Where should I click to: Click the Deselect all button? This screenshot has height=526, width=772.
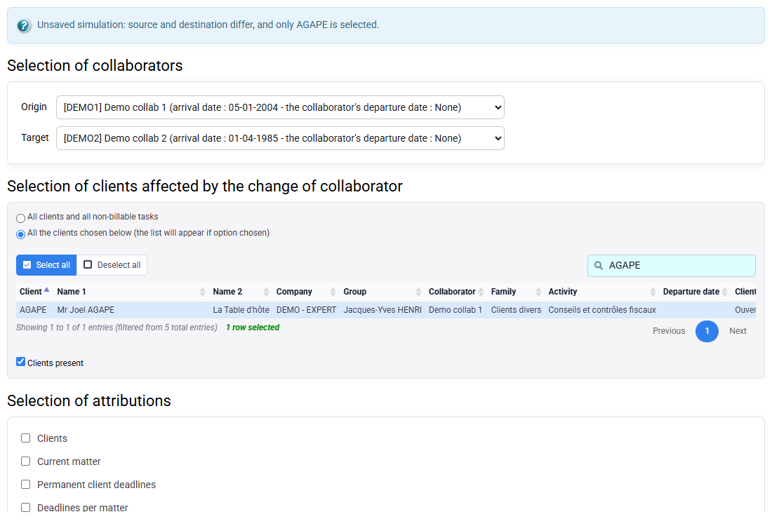(112, 265)
